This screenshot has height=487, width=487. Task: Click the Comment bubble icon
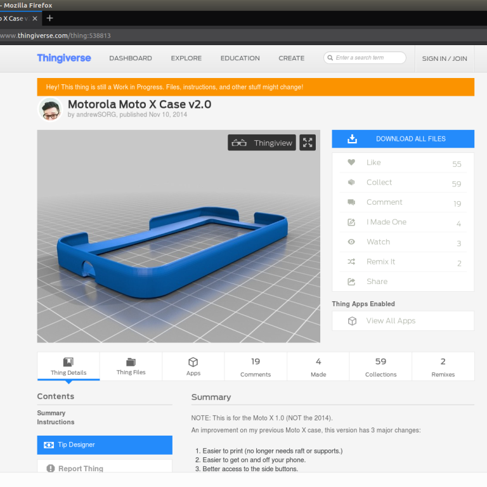click(351, 202)
